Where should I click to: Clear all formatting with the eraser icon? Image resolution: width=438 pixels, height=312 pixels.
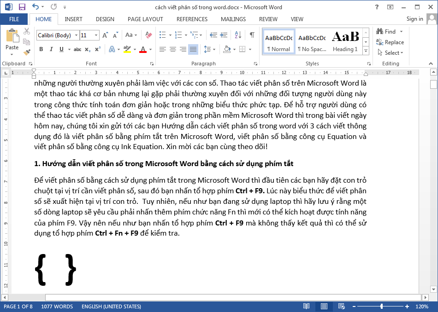pos(148,35)
